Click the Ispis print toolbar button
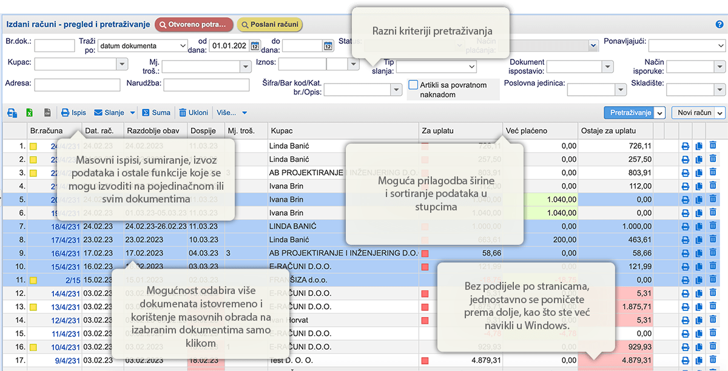Screen dimensions: 728x371 [73, 113]
